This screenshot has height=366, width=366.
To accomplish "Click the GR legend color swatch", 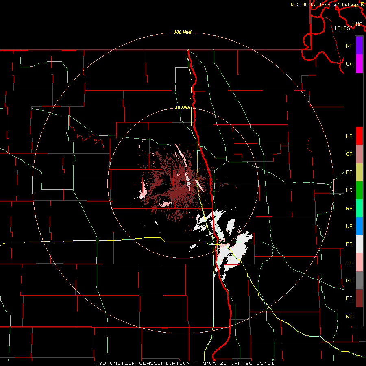I will (x=359, y=154).
